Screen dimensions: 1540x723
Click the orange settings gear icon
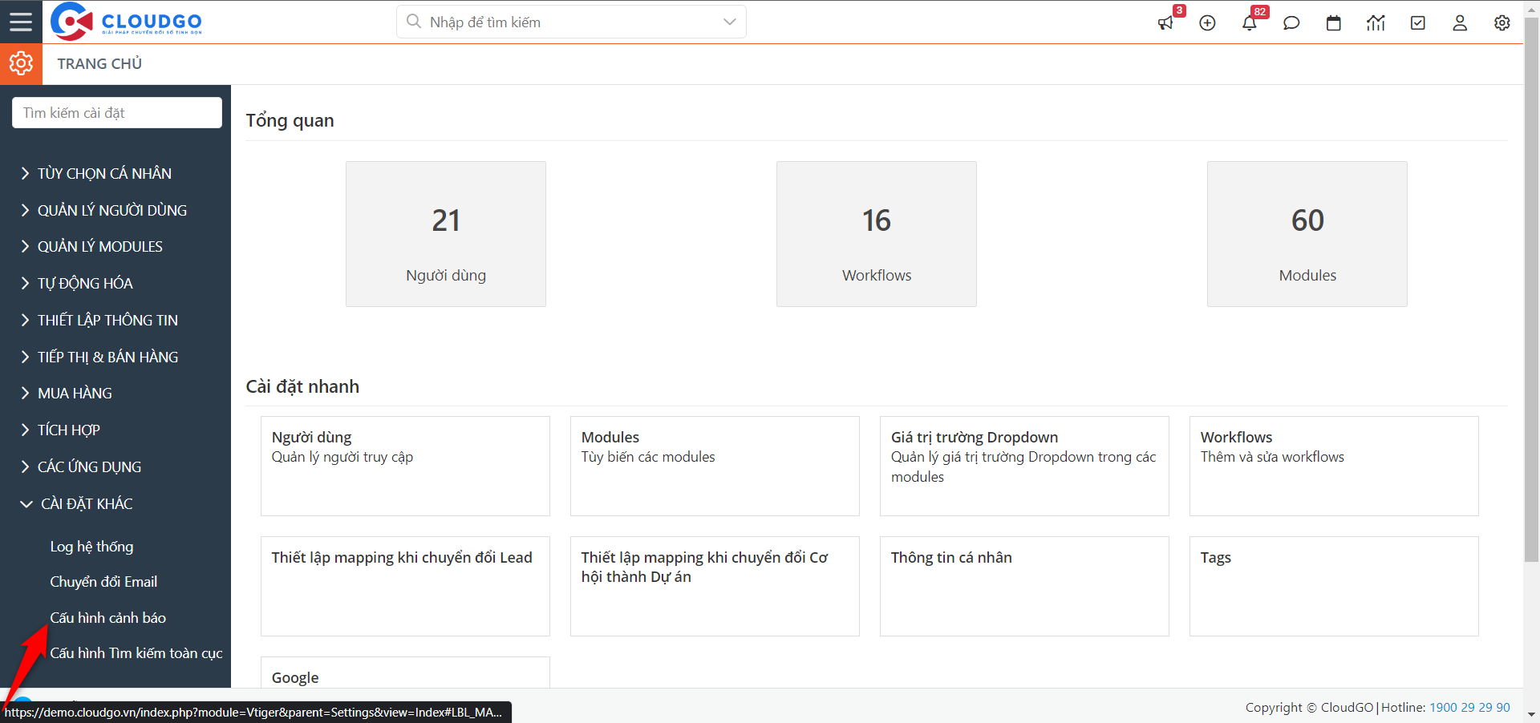pos(21,63)
